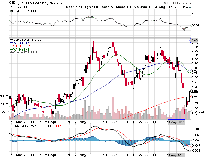Click the 300M volume axis label

coord(4,96)
